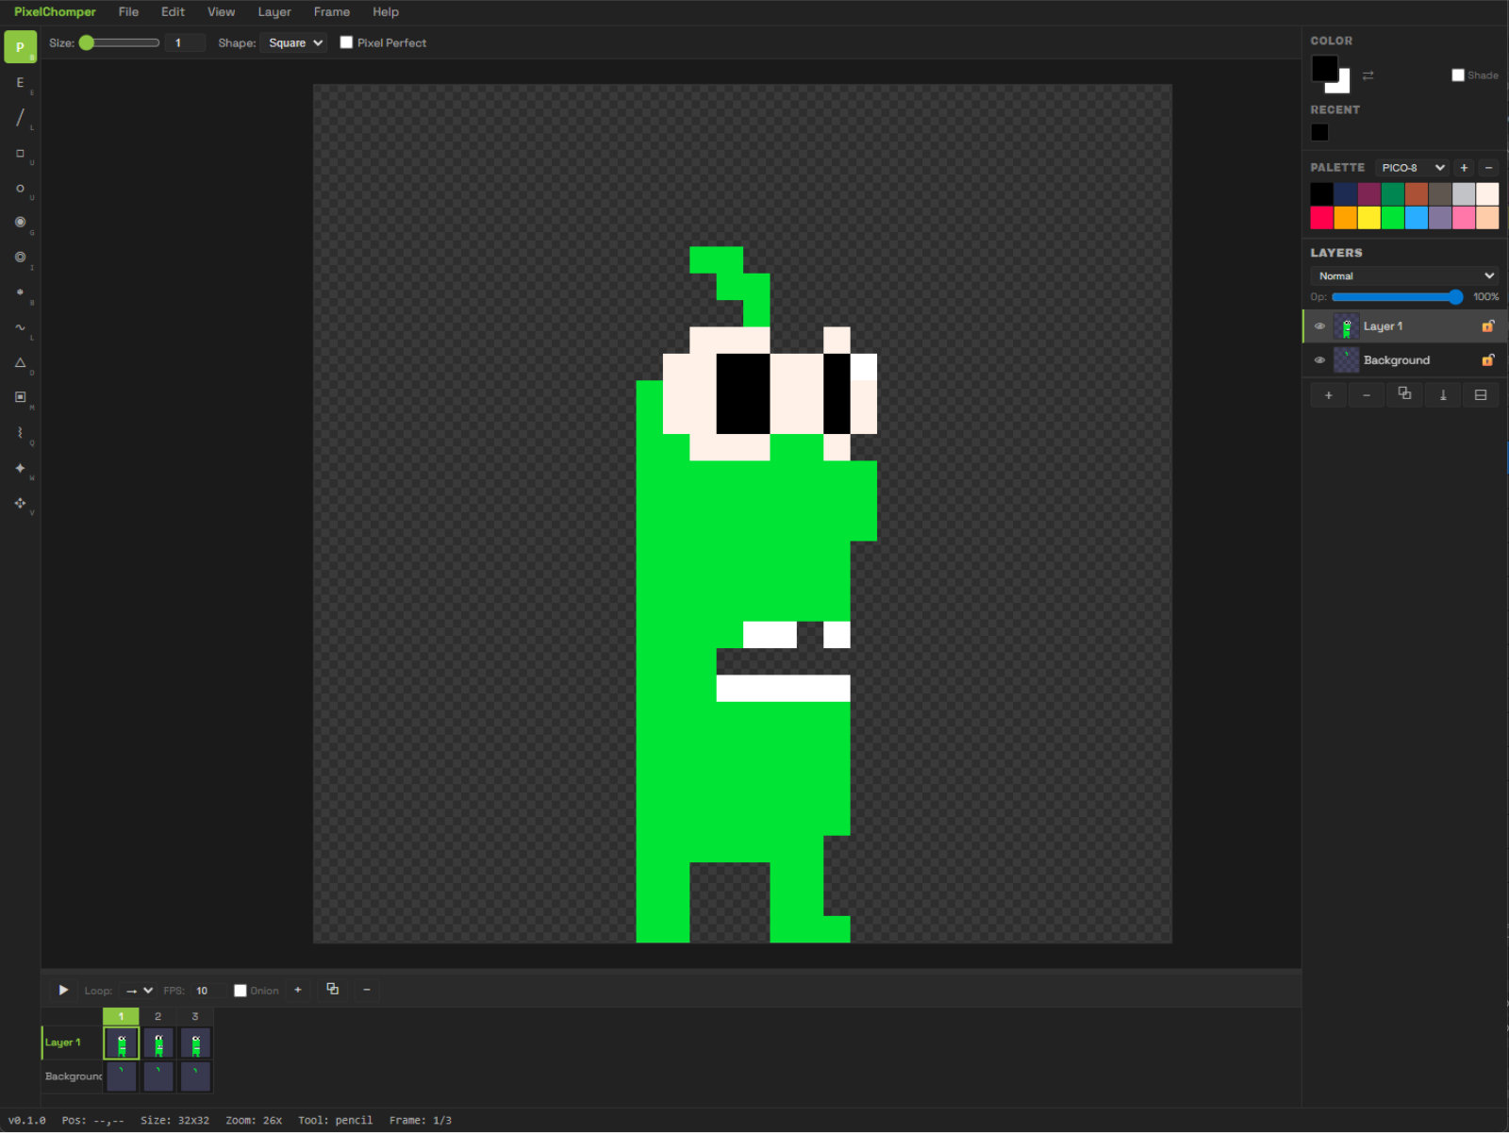This screenshot has height=1134, width=1509.
Task: Enable the Pixel Perfect option
Action: pyautogui.click(x=346, y=42)
